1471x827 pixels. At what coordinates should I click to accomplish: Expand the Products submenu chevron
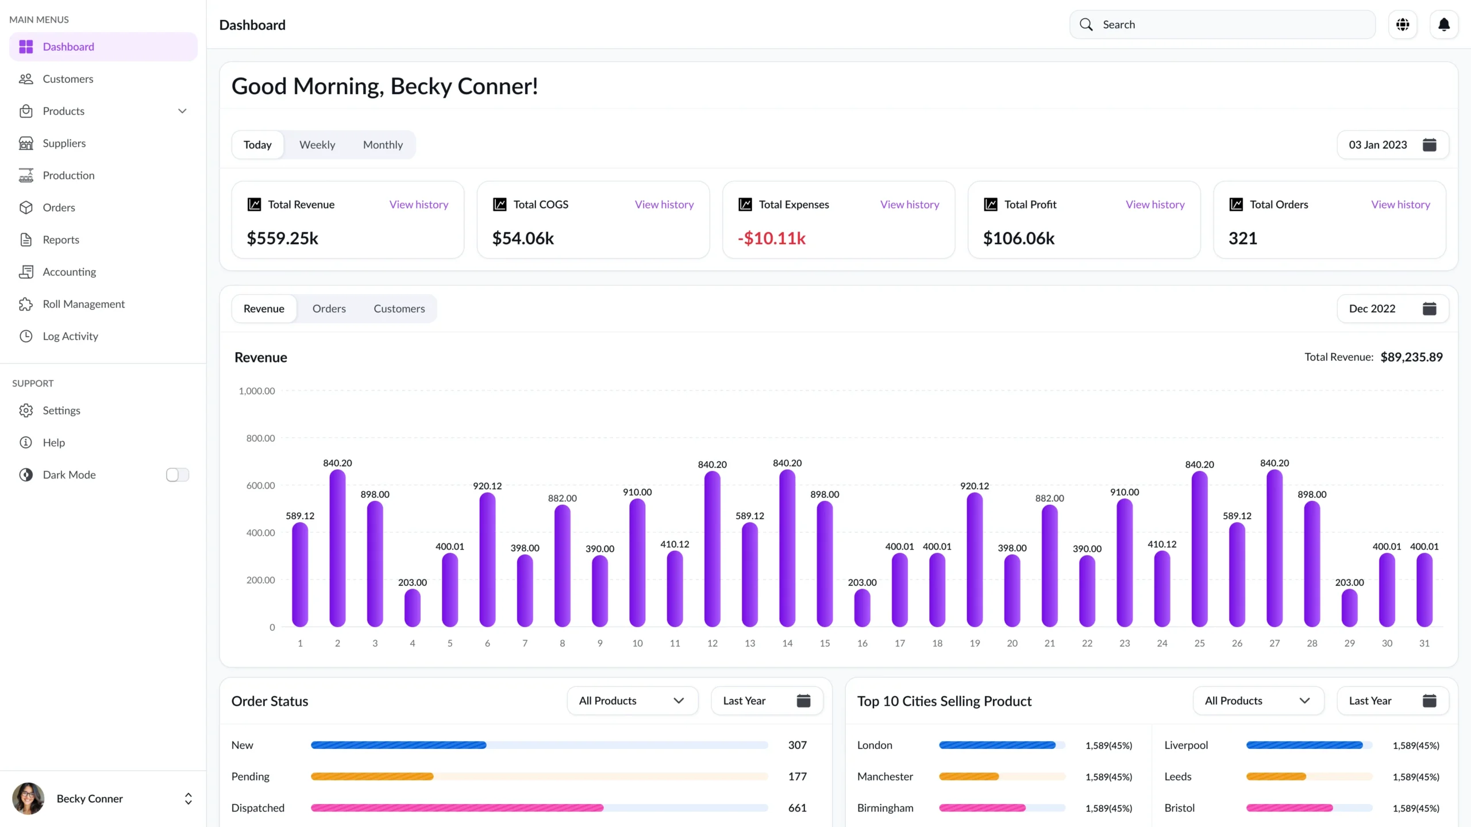point(182,111)
